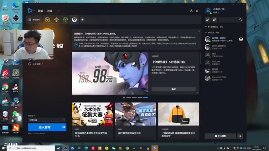Open the user profile avatar
269x151 pixels.
pyautogui.click(x=208, y=11)
